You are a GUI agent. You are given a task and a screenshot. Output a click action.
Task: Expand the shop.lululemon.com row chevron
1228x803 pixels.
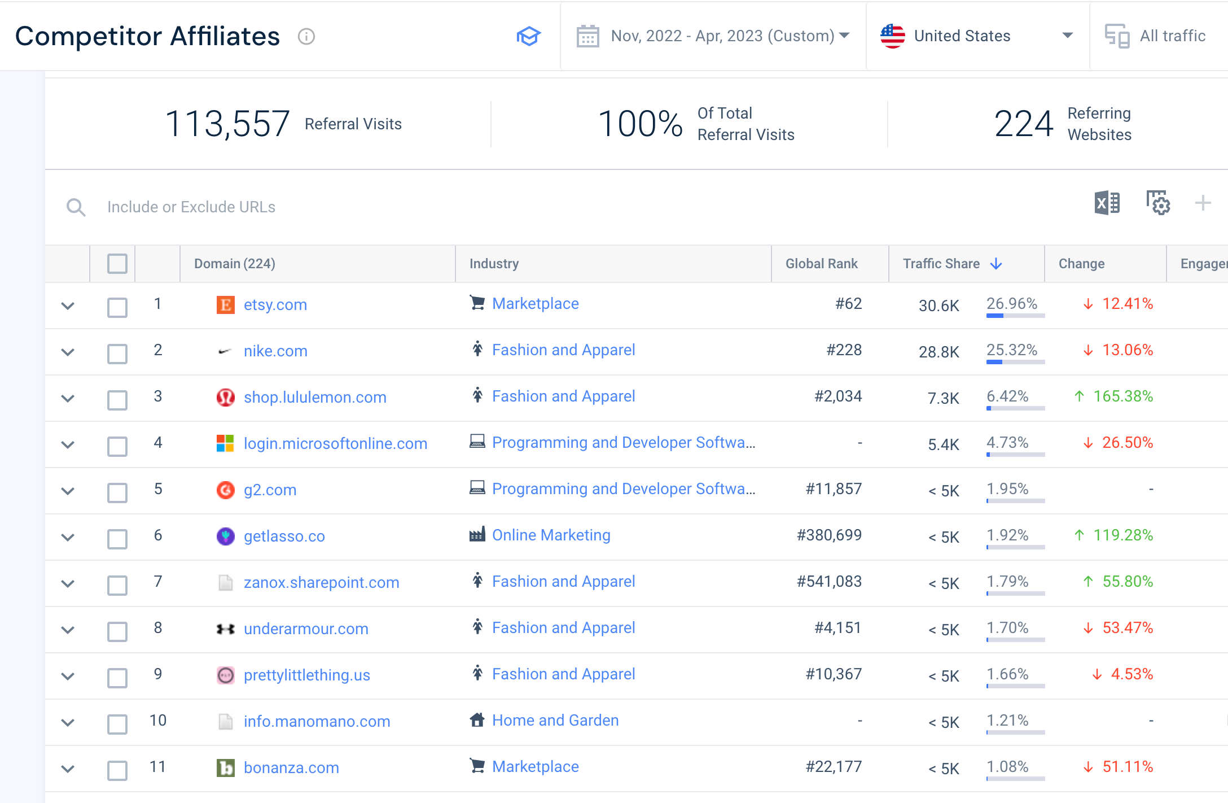pos(68,399)
